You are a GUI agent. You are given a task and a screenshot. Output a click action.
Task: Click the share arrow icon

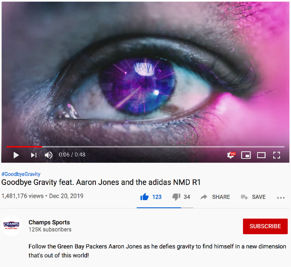[x=204, y=197]
